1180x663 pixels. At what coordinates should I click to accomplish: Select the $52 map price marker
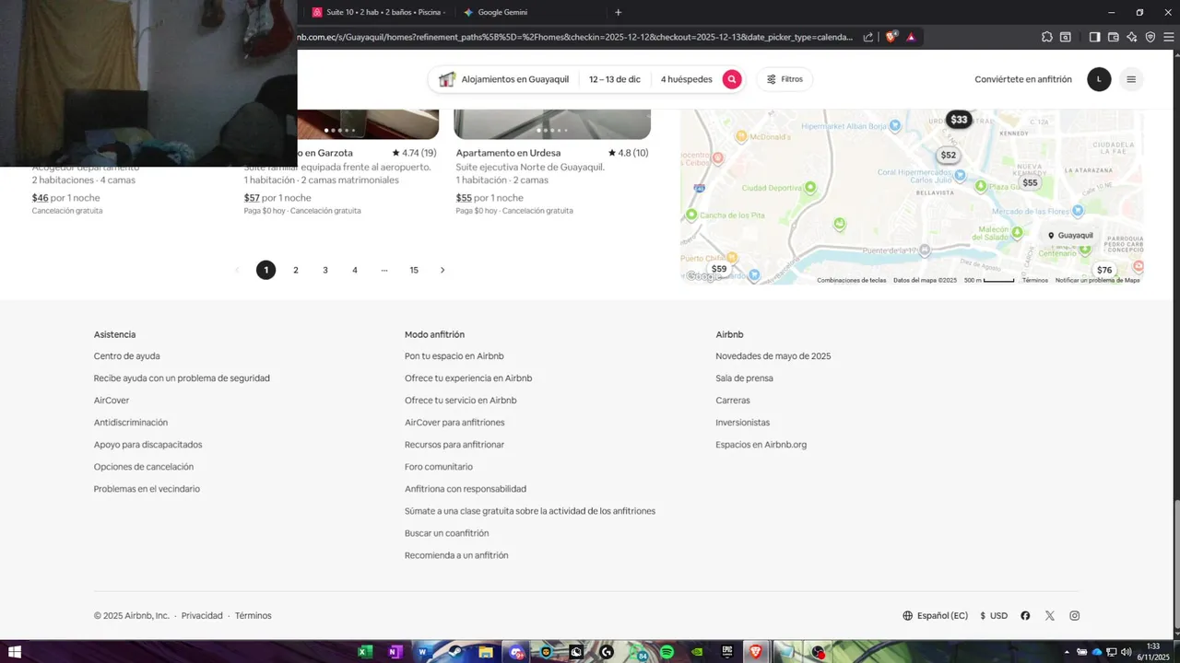948,155
